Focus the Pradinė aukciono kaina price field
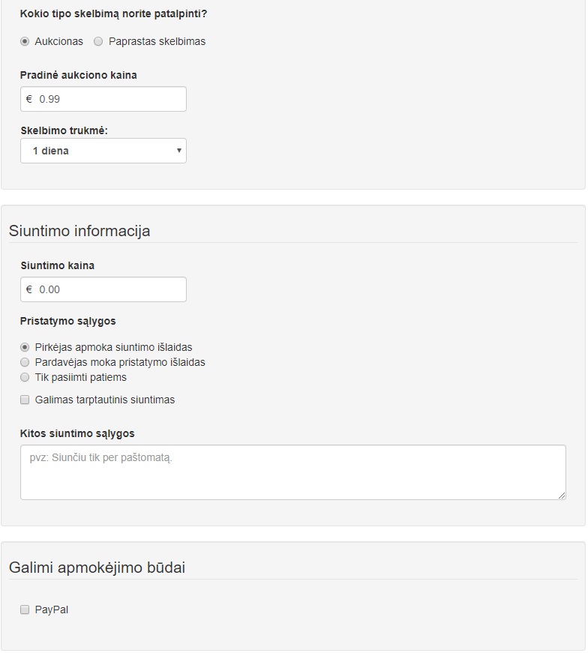588x653 pixels. point(103,99)
